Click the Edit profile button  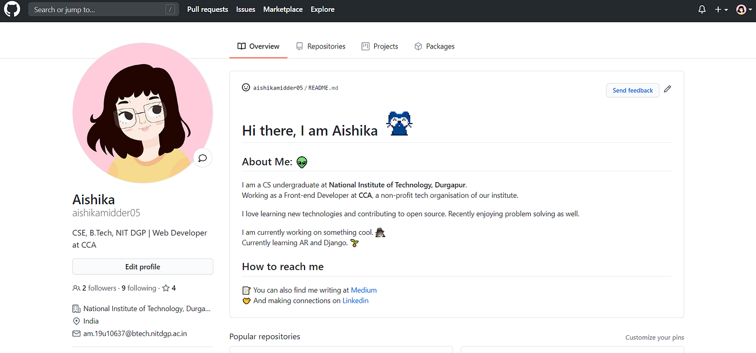(143, 267)
